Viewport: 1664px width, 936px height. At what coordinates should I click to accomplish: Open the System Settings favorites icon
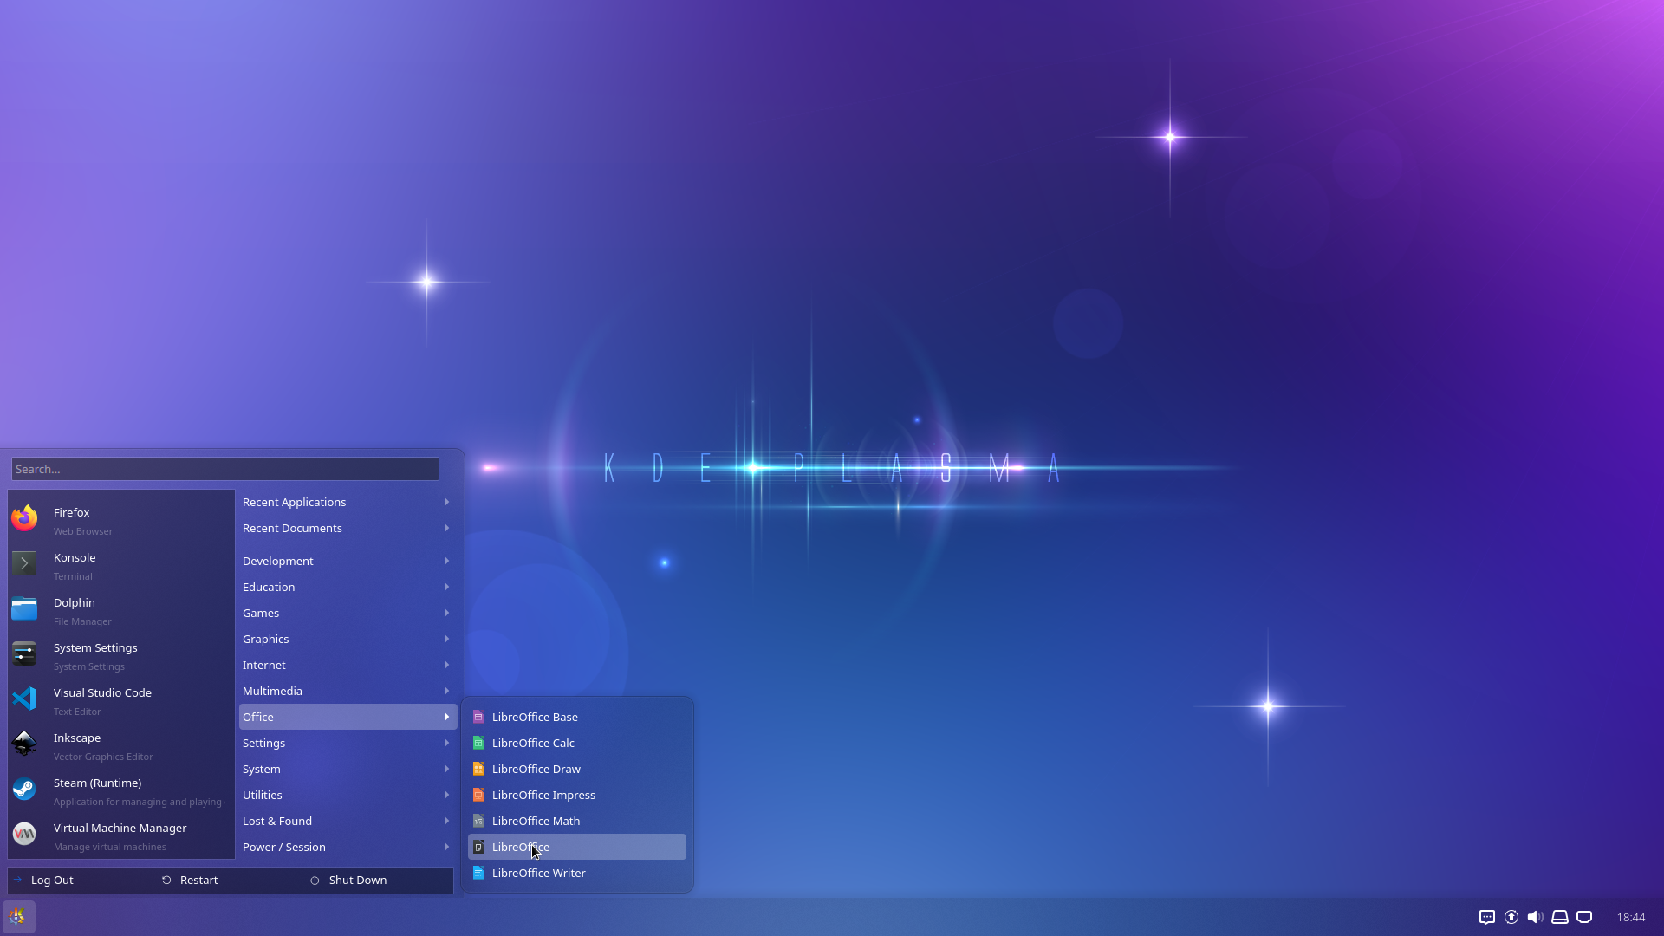24,653
